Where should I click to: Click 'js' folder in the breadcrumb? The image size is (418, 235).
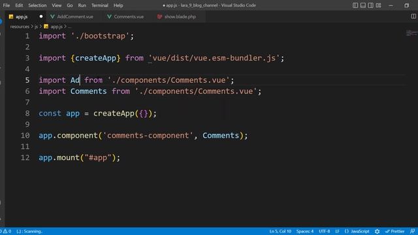point(36,27)
